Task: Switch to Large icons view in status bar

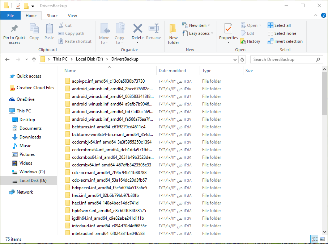Action: pos(322,239)
